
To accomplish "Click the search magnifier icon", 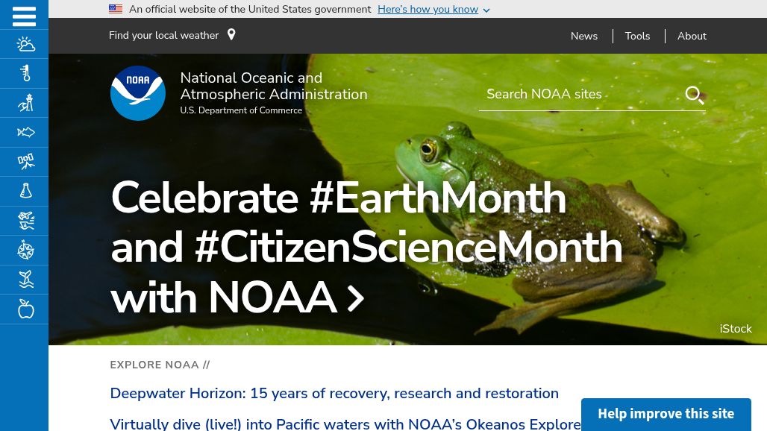I will pyautogui.click(x=695, y=95).
